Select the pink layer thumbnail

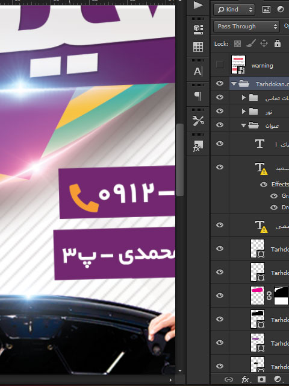258,296
